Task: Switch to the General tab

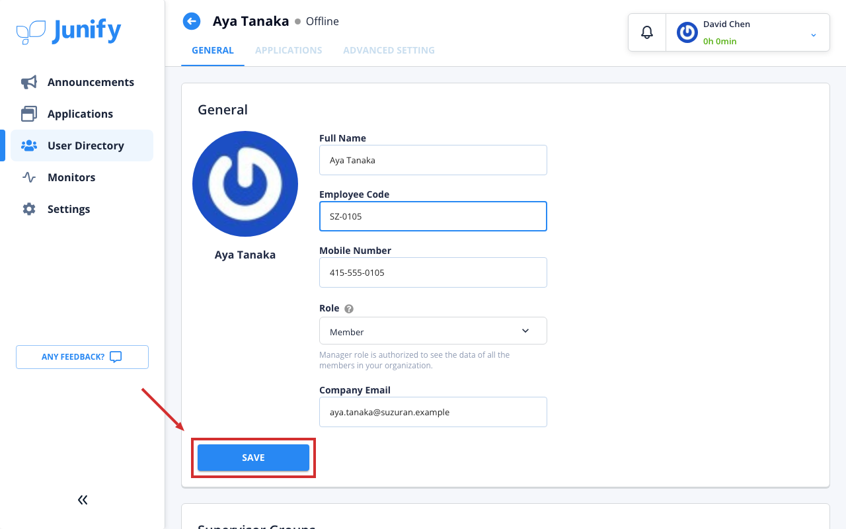Action: (213, 50)
